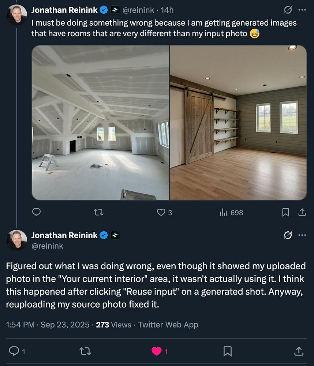Open the barn door room image
This screenshot has height=366, width=314.
[x=238, y=123]
